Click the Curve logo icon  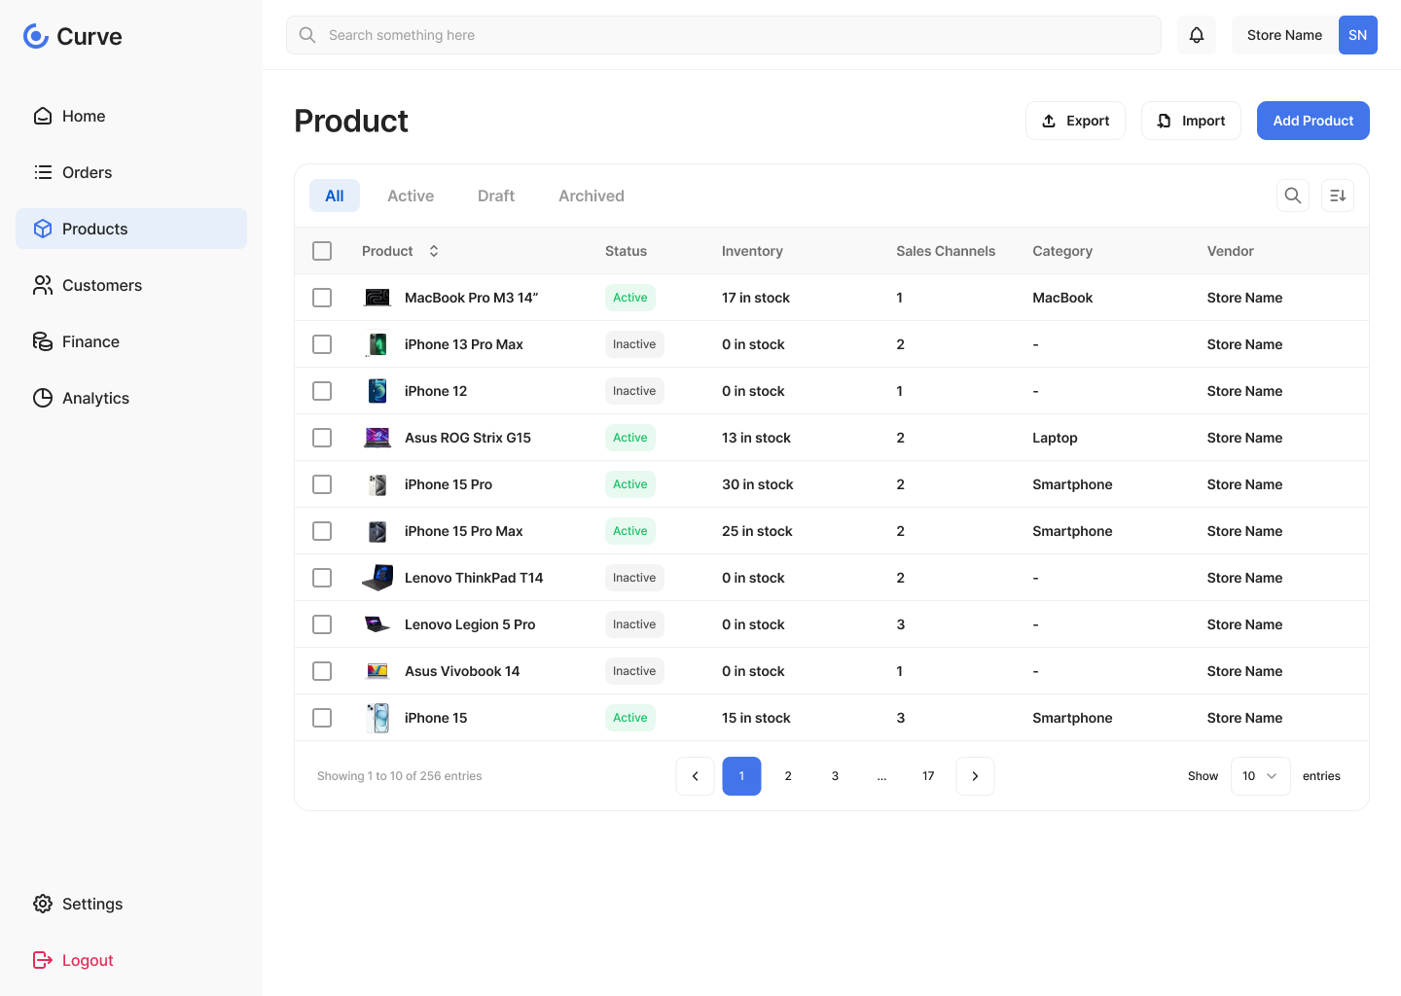[36, 36]
